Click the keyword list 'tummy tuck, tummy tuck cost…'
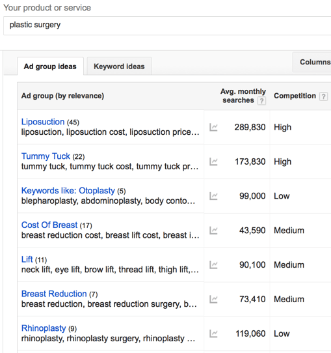This screenshot has height=353, width=331. click(x=110, y=167)
